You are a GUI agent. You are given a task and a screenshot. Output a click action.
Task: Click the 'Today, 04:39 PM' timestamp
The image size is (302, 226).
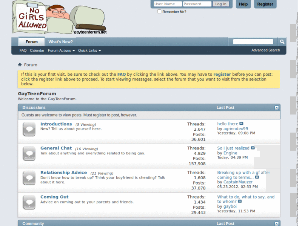pyautogui.click(x=233, y=157)
